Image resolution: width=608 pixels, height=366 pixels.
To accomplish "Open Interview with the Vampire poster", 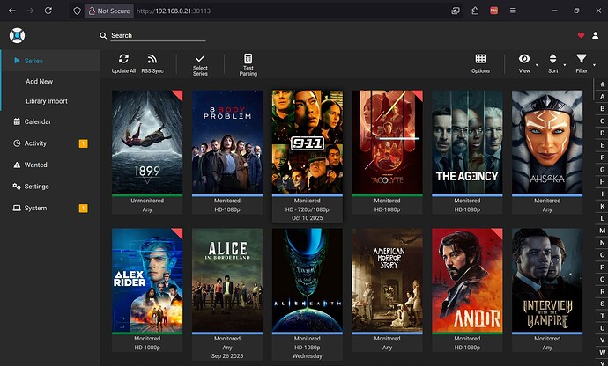I will click(x=547, y=280).
